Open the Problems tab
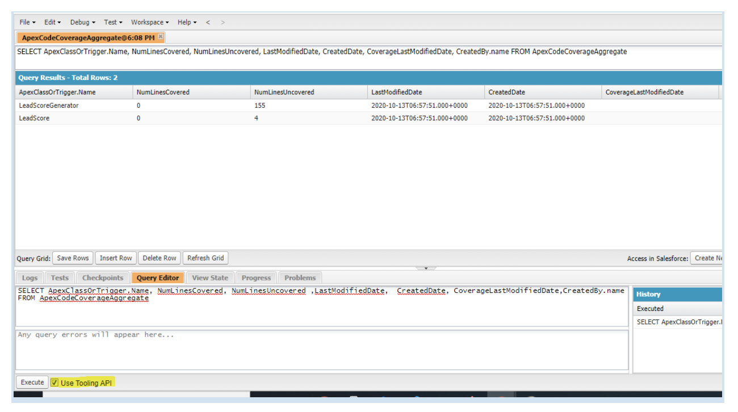 click(300, 278)
